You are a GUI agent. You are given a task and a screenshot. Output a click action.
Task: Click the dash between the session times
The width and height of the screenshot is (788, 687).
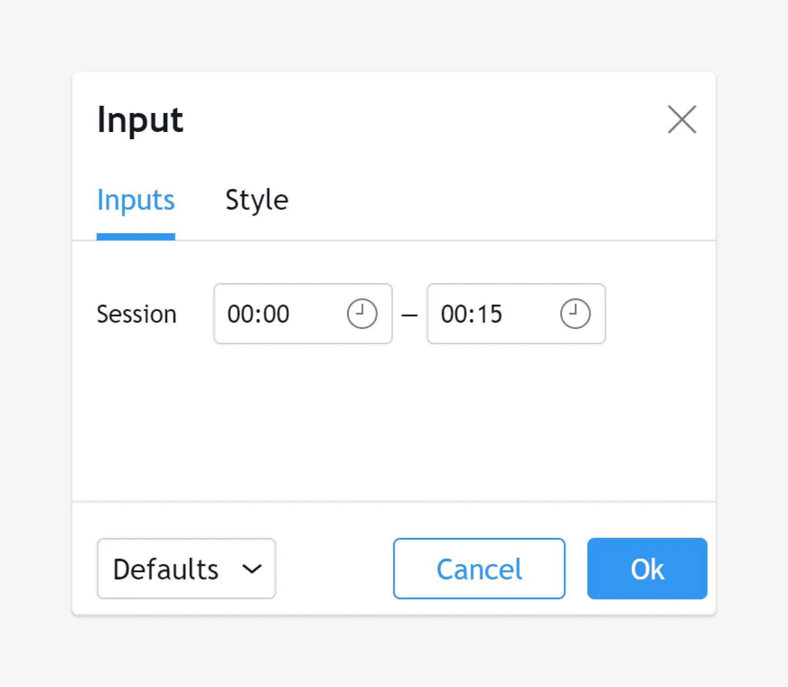tap(409, 315)
